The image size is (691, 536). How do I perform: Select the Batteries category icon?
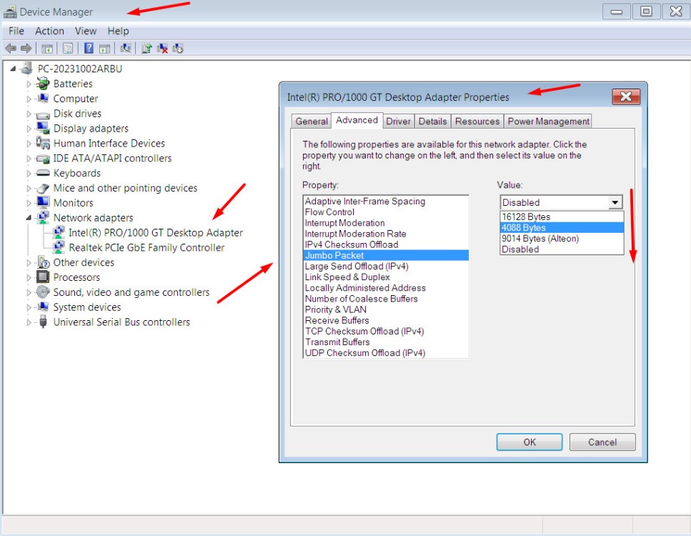[x=43, y=84]
